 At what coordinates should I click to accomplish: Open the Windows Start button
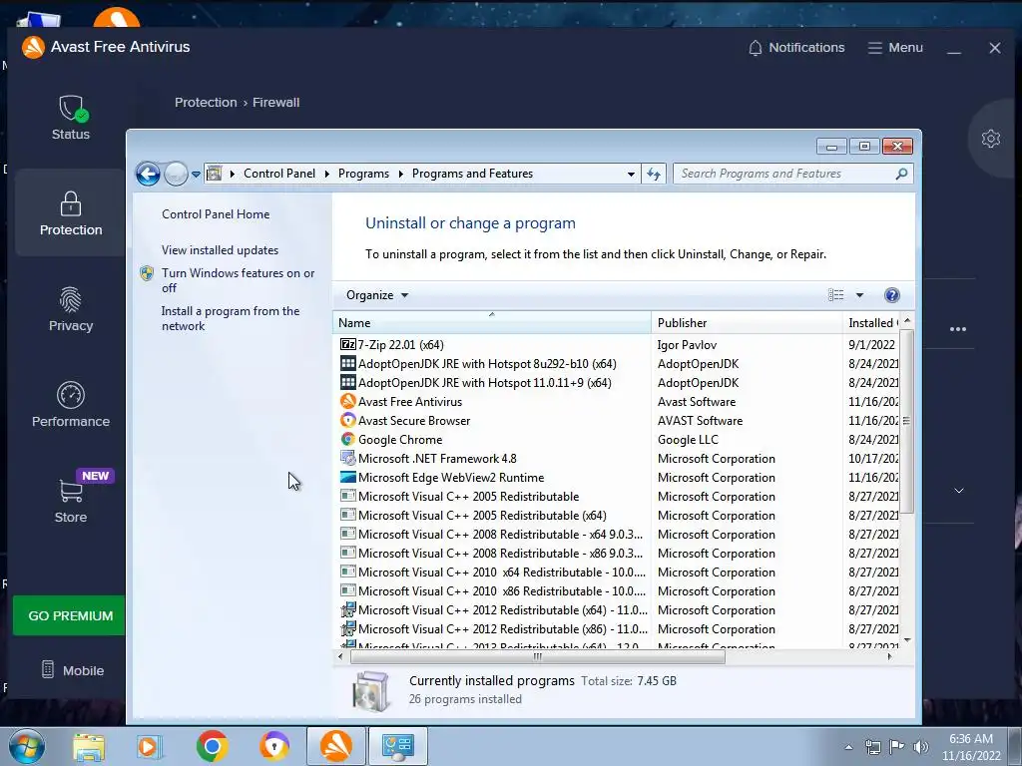(27, 746)
